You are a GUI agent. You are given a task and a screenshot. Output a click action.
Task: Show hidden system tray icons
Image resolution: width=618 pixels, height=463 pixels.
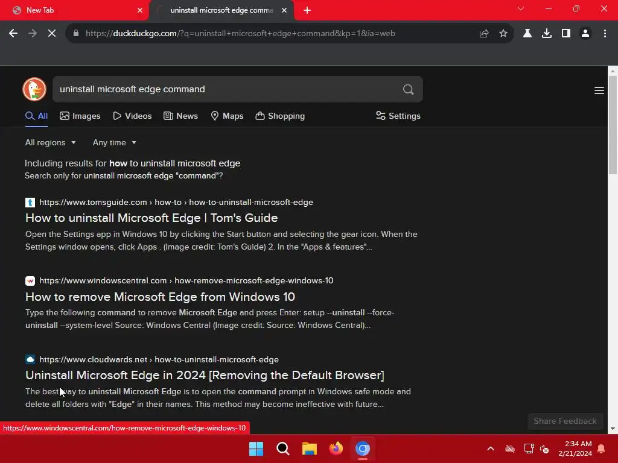pos(491,449)
